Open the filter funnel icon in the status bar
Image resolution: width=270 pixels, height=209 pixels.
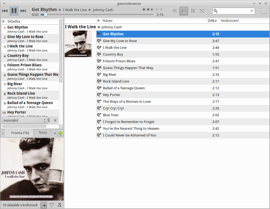click(52, 205)
